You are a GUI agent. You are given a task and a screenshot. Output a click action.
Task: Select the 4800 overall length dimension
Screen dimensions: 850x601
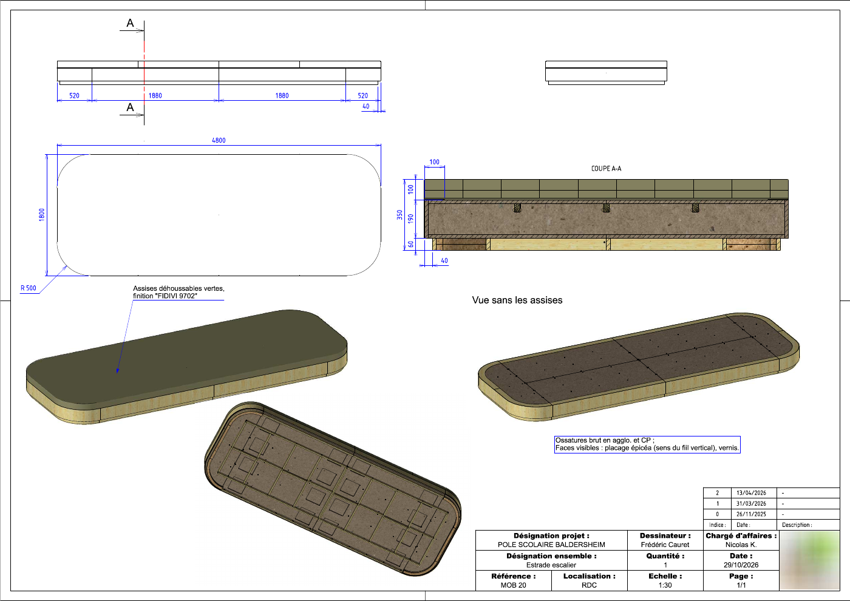219,140
